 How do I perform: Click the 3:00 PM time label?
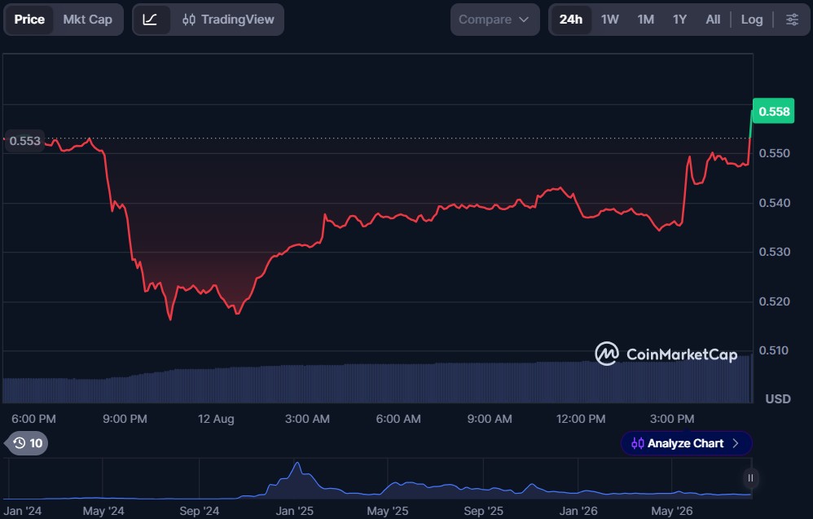click(x=672, y=419)
